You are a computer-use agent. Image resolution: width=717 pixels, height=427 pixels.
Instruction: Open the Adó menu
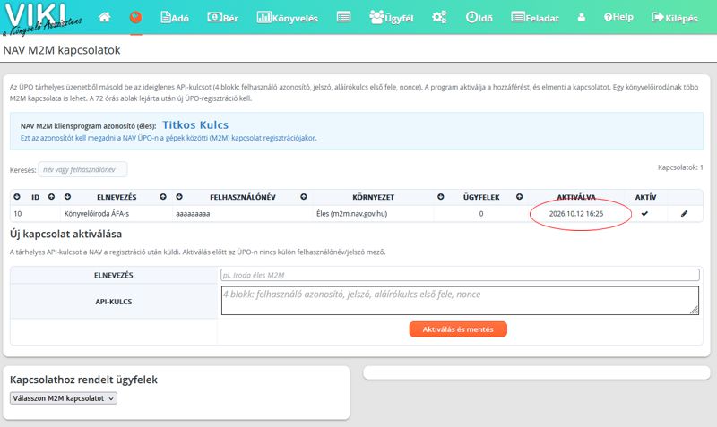pos(175,18)
